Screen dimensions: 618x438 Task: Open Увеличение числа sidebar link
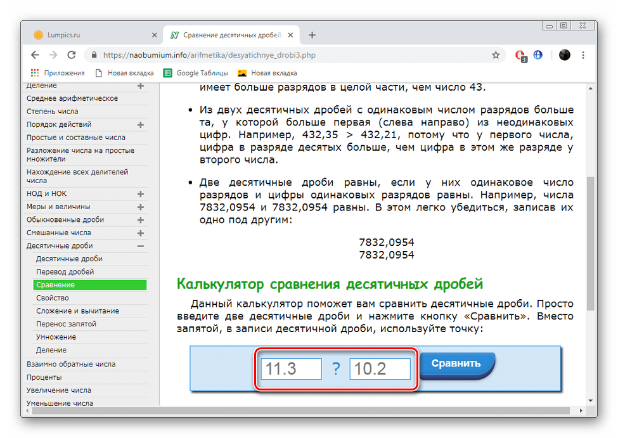click(59, 390)
